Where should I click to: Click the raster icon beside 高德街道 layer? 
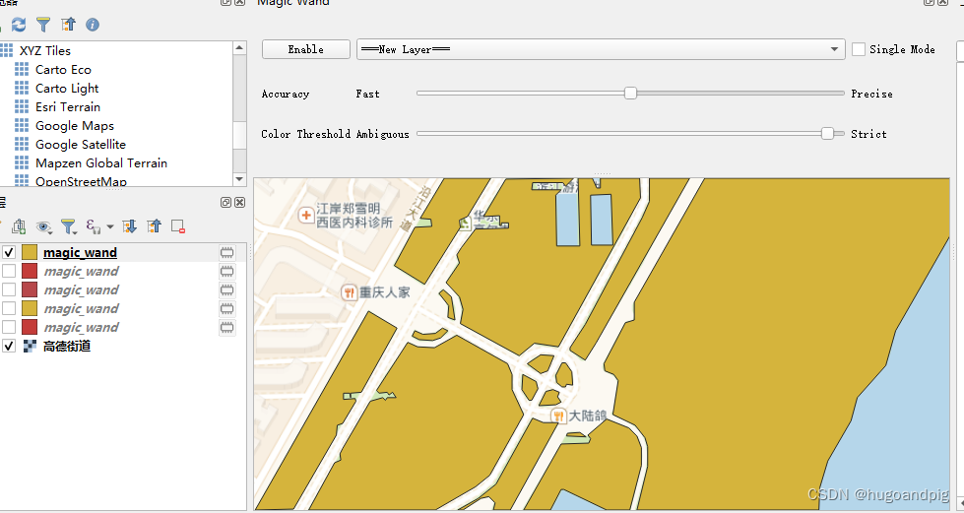(30, 346)
